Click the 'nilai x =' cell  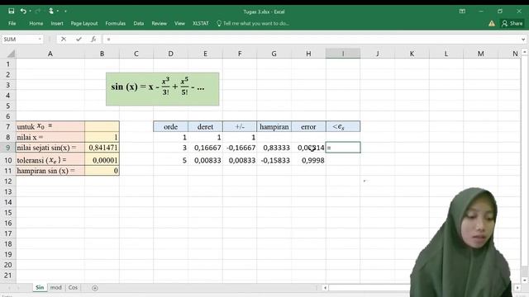(50, 137)
